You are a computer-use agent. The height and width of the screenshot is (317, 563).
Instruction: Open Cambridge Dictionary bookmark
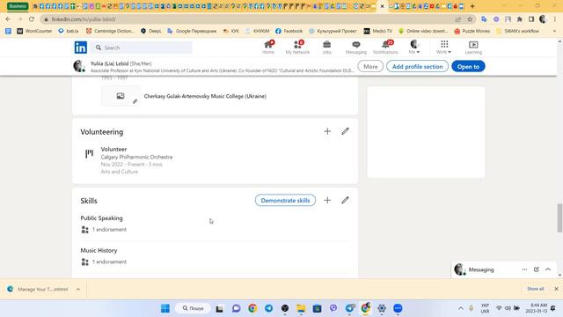pos(110,32)
